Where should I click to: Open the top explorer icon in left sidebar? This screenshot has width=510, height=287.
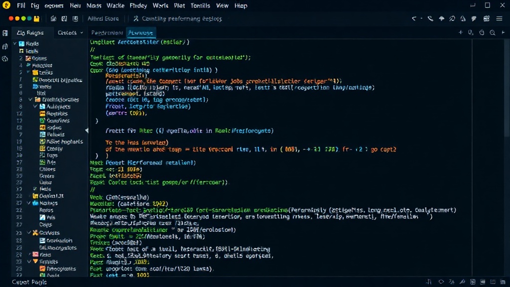click(5, 33)
